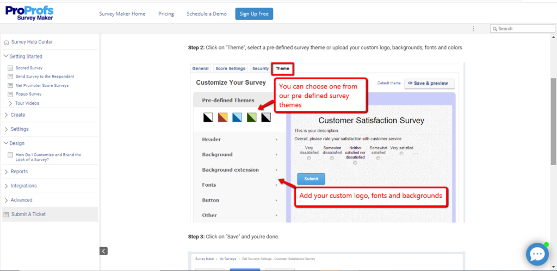Open the three-dot options menu
Screen dimensions: 557x271
473,29
